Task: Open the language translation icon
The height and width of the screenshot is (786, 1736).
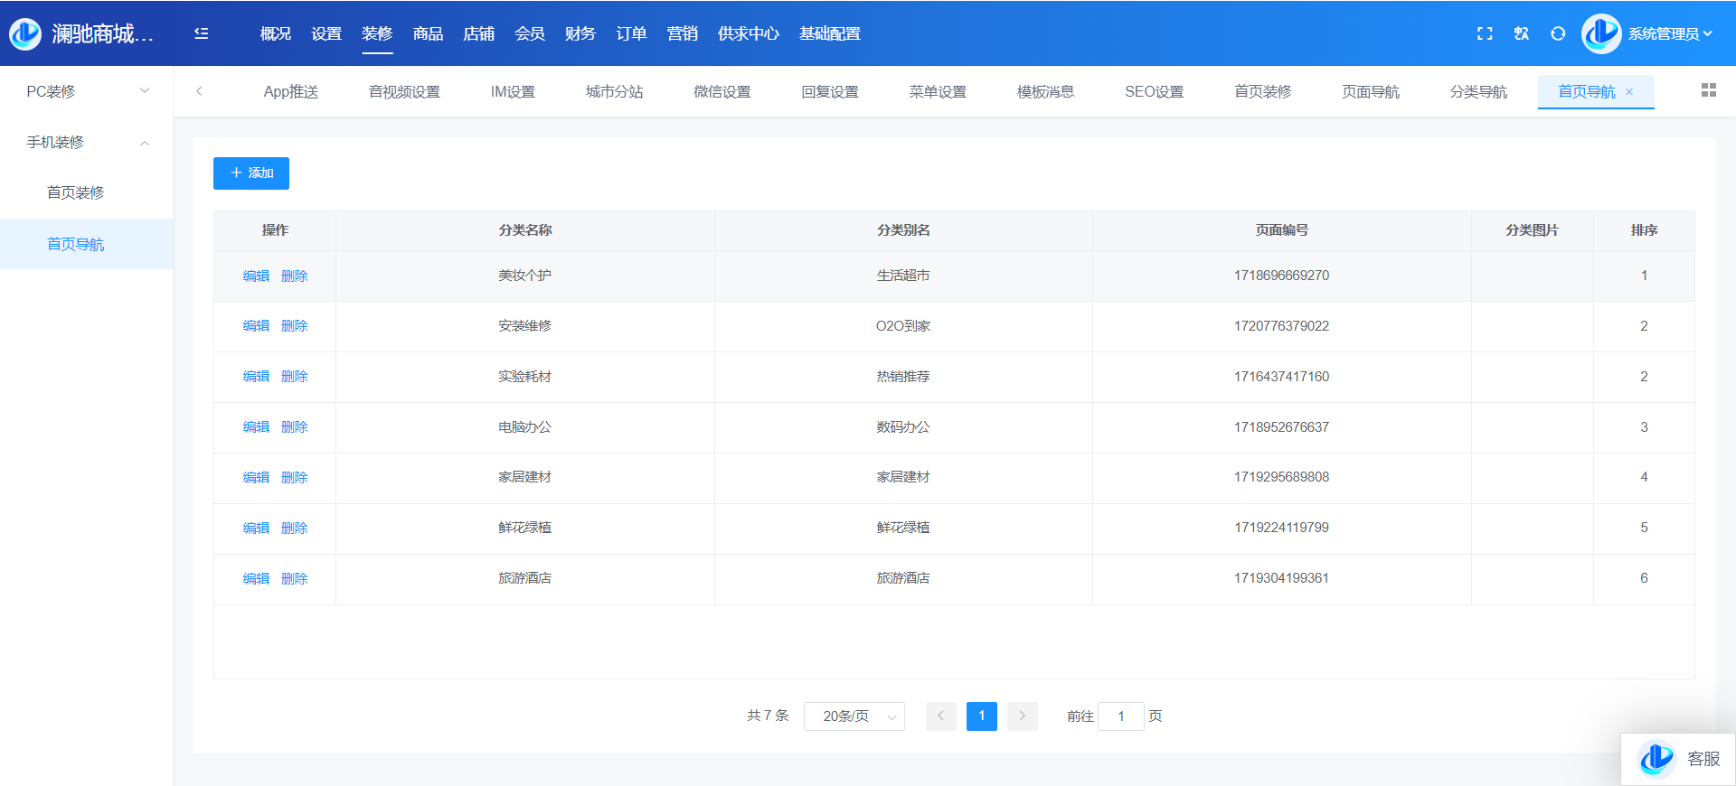Action: coord(1522,33)
